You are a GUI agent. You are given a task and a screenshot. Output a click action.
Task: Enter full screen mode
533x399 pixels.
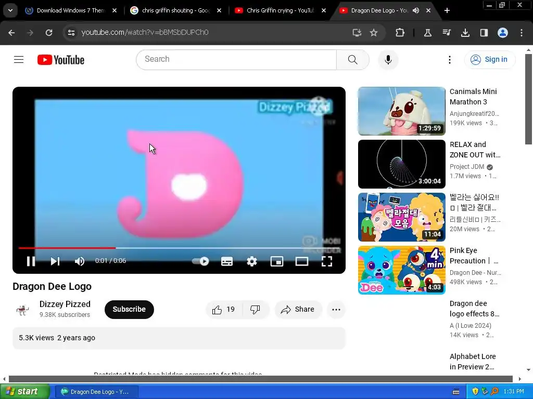[327, 261]
